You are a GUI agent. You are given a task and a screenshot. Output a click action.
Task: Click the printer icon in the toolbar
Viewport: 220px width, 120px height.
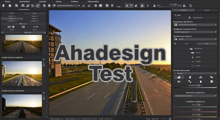pos(49,6)
